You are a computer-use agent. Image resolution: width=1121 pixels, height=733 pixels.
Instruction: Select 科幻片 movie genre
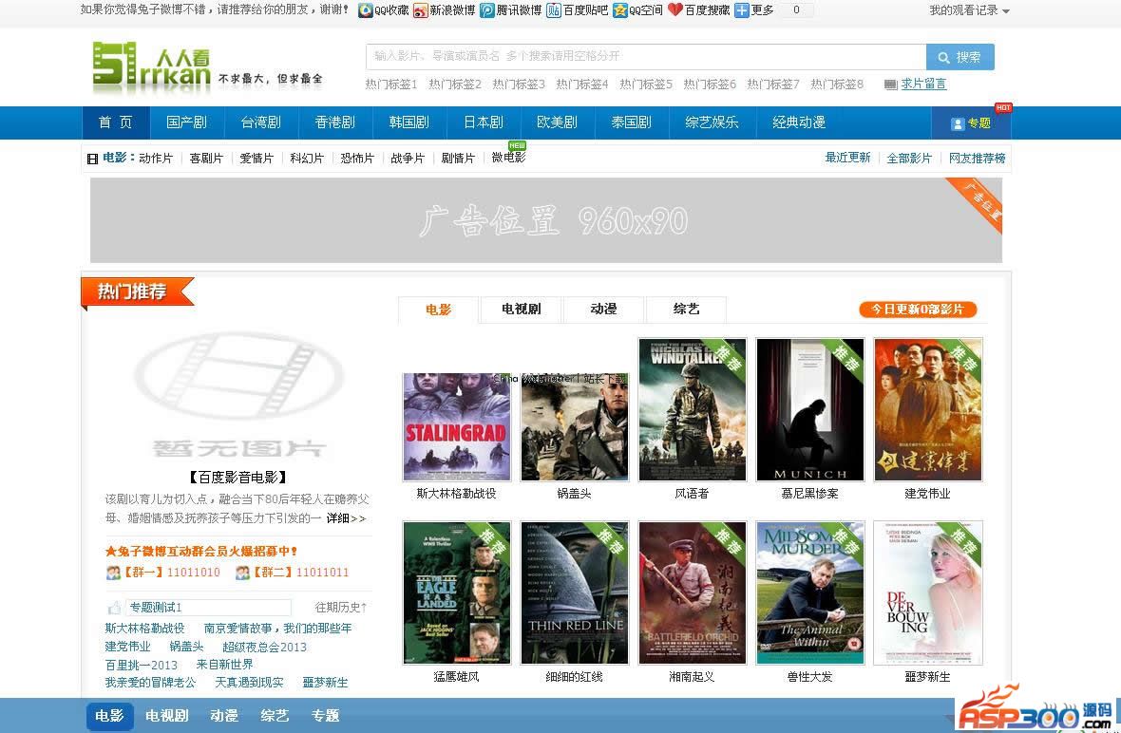[x=308, y=158]
